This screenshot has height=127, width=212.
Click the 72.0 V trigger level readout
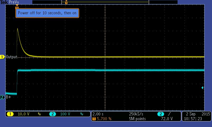[167, 119]
